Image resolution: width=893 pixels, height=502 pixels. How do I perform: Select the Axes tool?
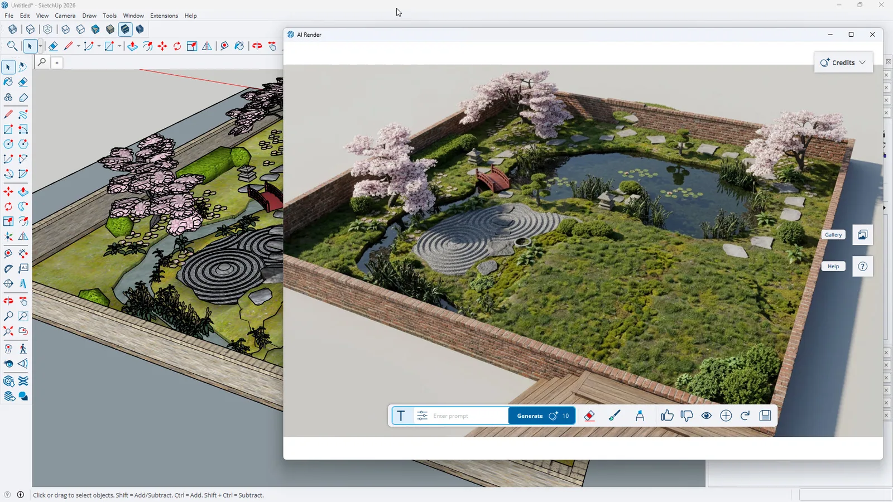(x=8, y=236)
